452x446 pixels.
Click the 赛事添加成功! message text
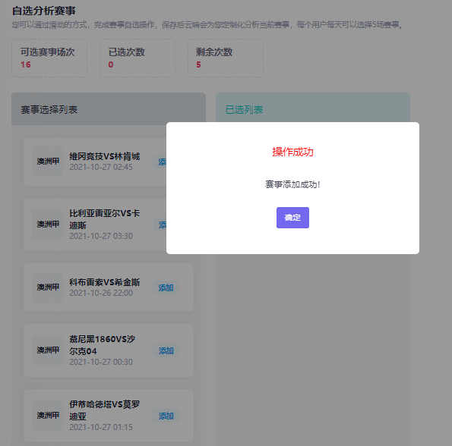292,184
